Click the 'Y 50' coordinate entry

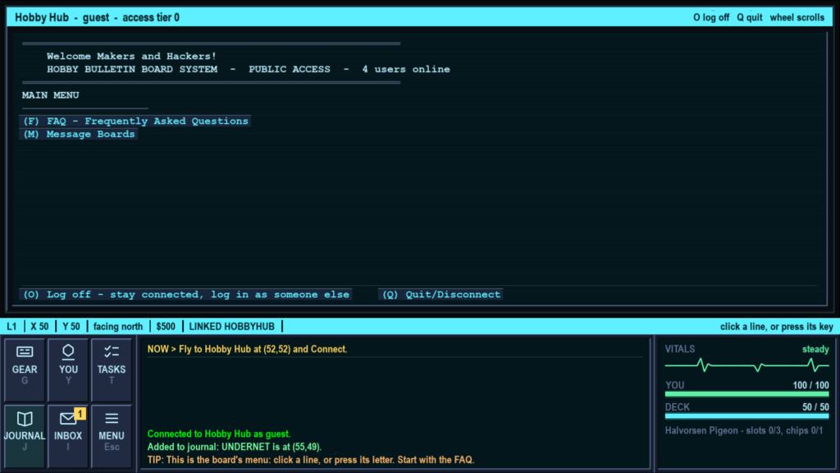click(71, 327)
